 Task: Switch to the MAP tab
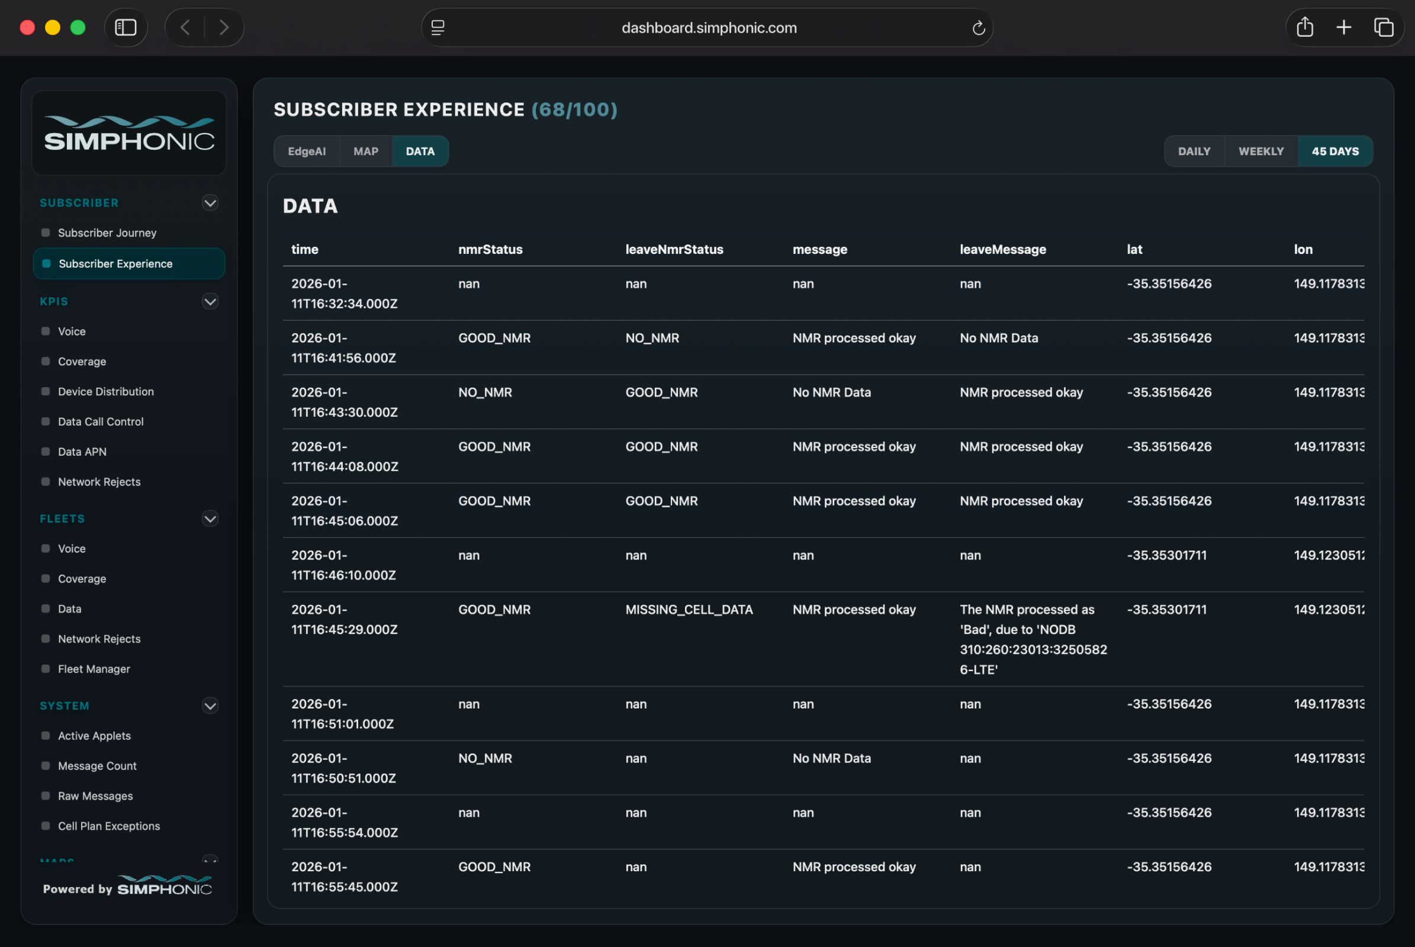coord(365,151)
